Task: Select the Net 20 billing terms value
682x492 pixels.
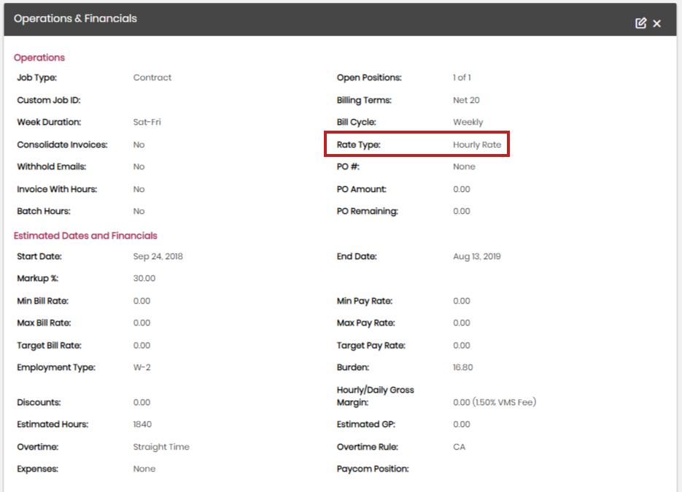Action: point(466,100)
